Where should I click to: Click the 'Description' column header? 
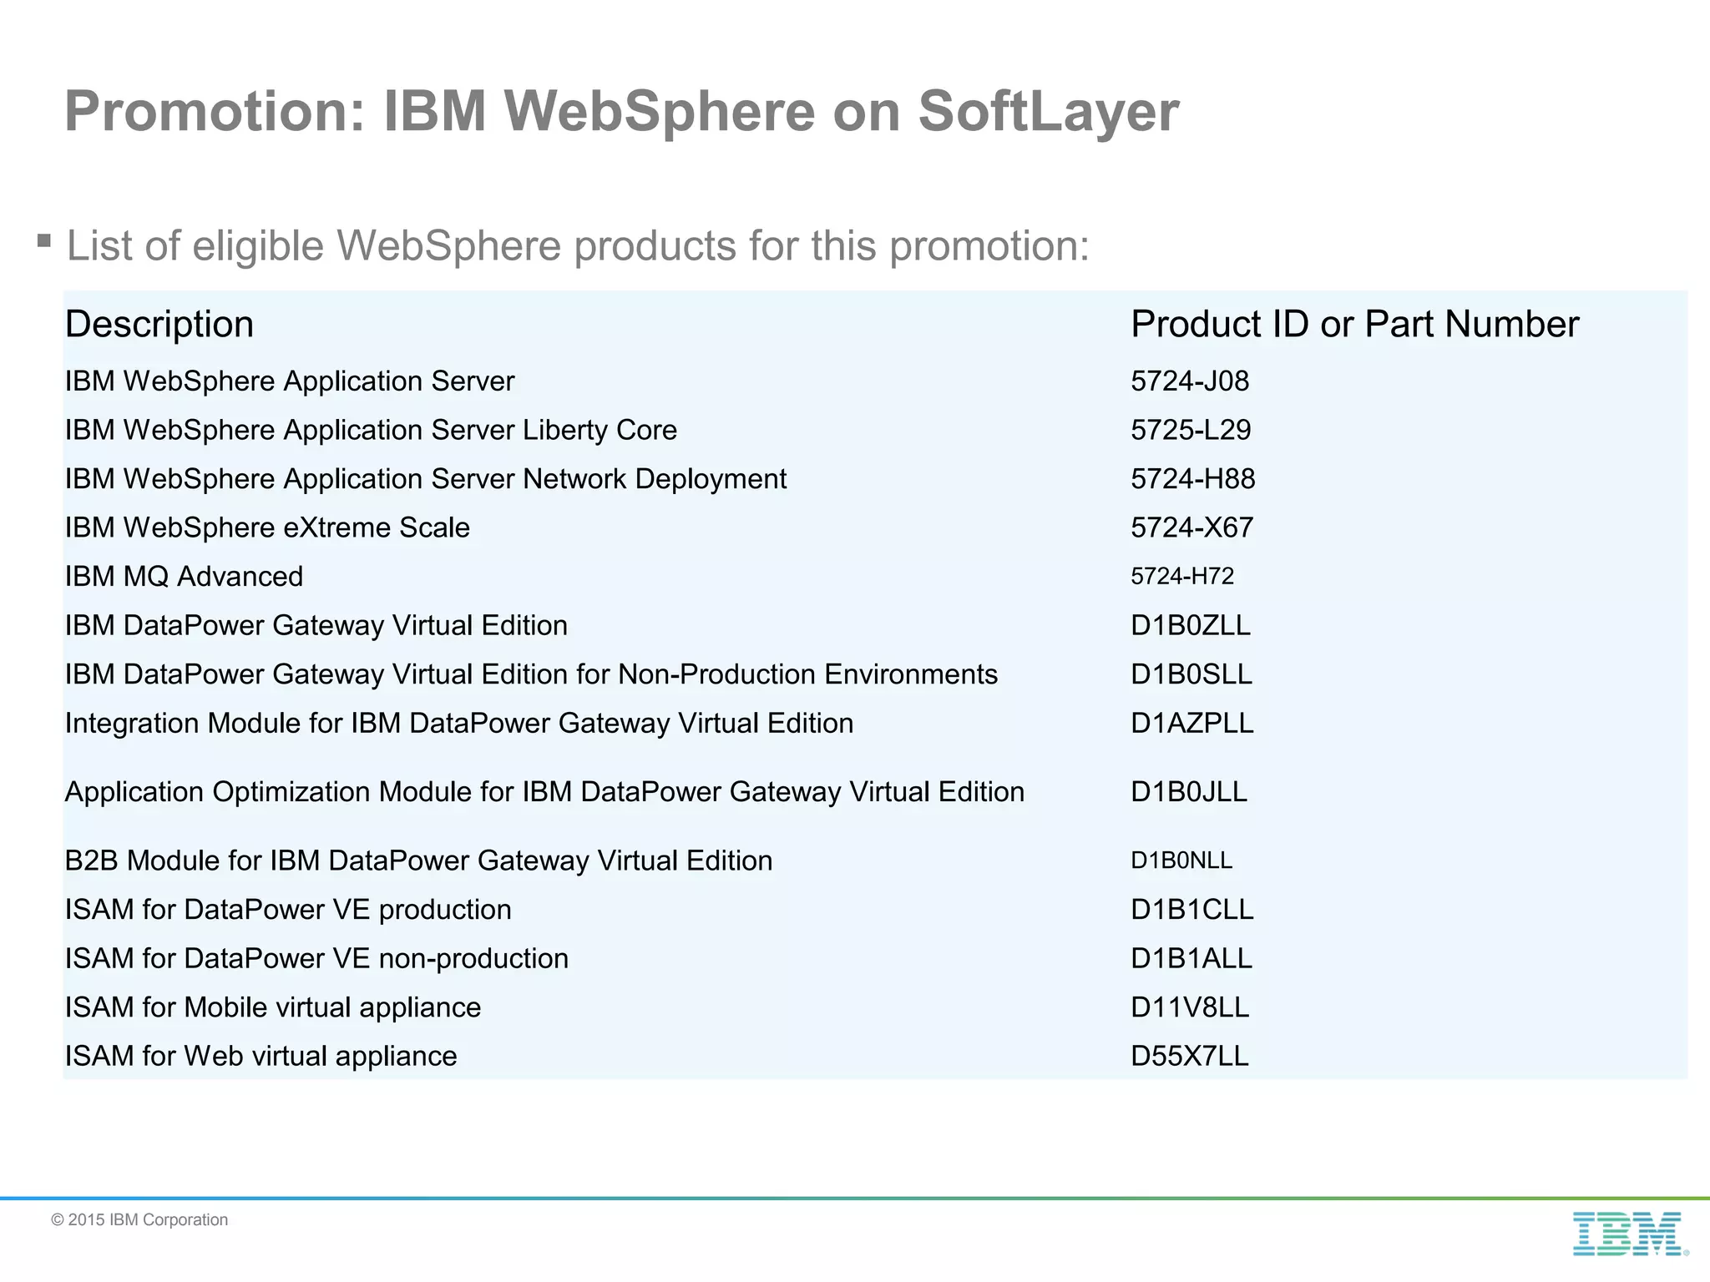[159, 324]
